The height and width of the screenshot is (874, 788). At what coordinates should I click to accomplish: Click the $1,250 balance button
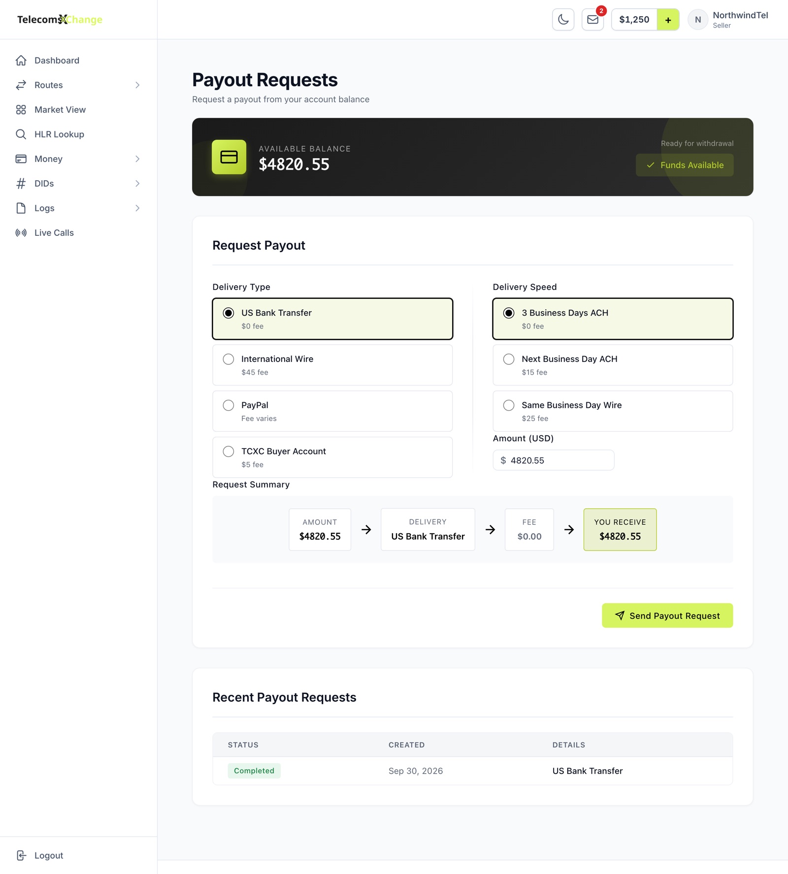pos(634,20)
